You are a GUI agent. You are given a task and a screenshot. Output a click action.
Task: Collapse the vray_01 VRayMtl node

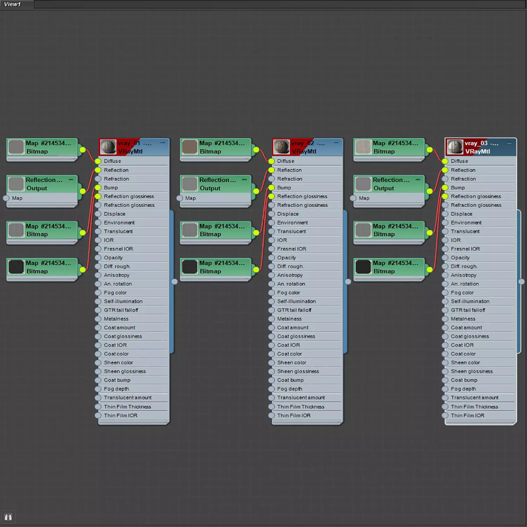click(163, 143)
